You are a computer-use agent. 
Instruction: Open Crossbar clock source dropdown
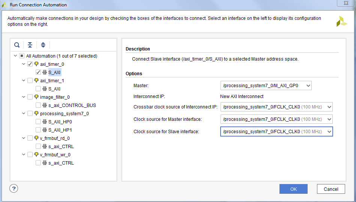[x=276, y=107]
